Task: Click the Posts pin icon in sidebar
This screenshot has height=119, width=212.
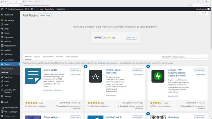Action: tap(2, 24)
